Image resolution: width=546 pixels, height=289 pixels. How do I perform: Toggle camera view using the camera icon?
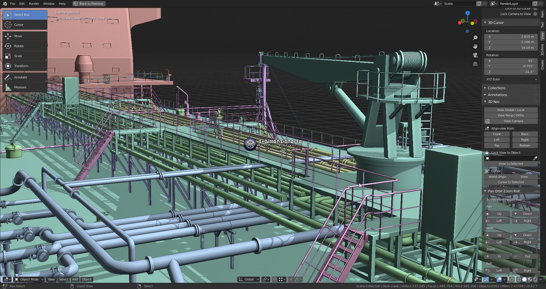(475, 55)
